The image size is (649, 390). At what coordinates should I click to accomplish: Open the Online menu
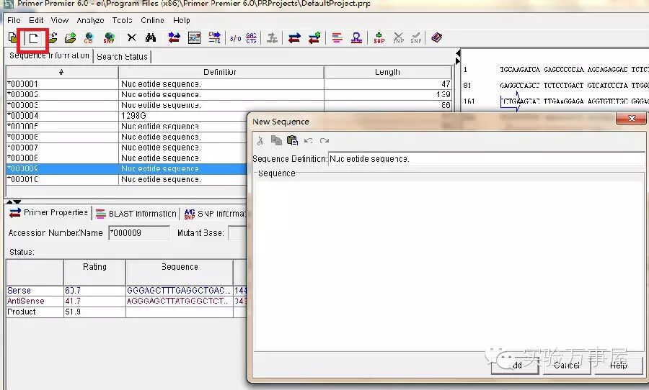(x=152, y=20)
